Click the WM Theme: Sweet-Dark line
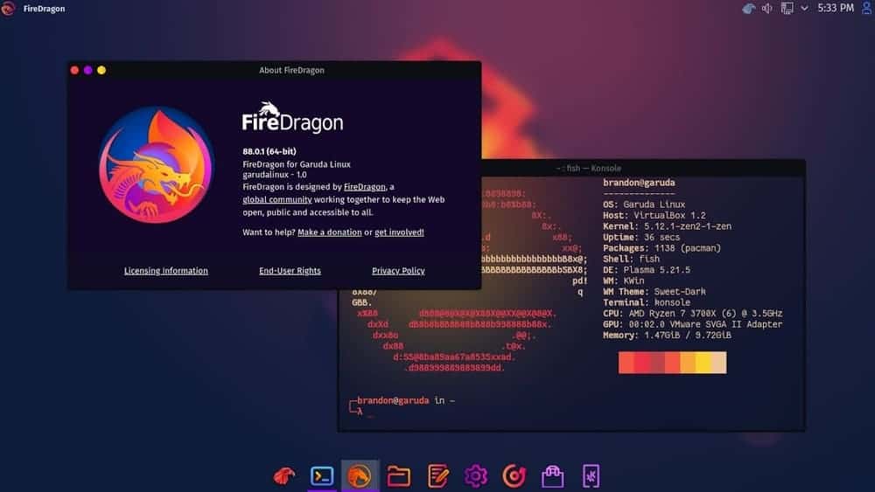 [654, 291]
